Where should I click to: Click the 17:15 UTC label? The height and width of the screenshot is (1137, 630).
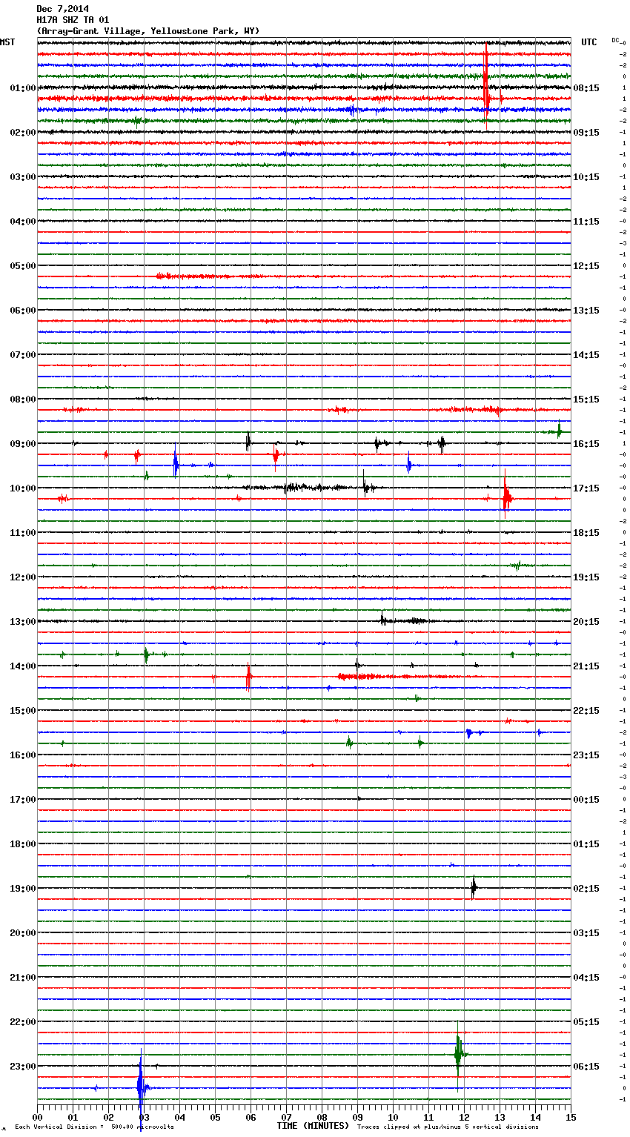point(586,488)
